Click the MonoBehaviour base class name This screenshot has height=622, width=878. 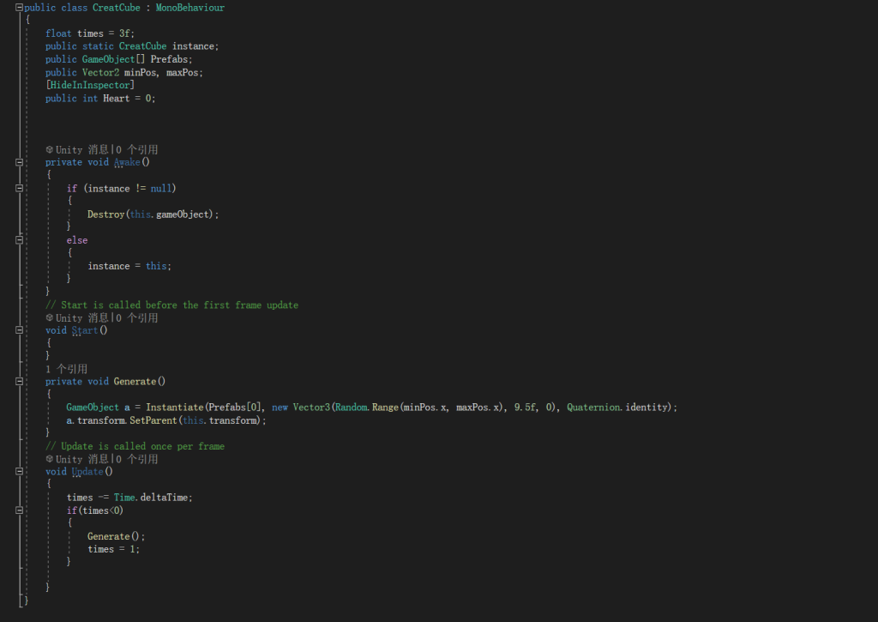(x=189, y=8)
